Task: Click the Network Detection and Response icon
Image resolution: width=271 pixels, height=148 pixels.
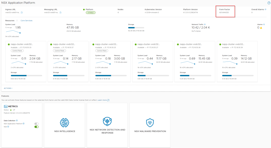Action: click(107, 121)
